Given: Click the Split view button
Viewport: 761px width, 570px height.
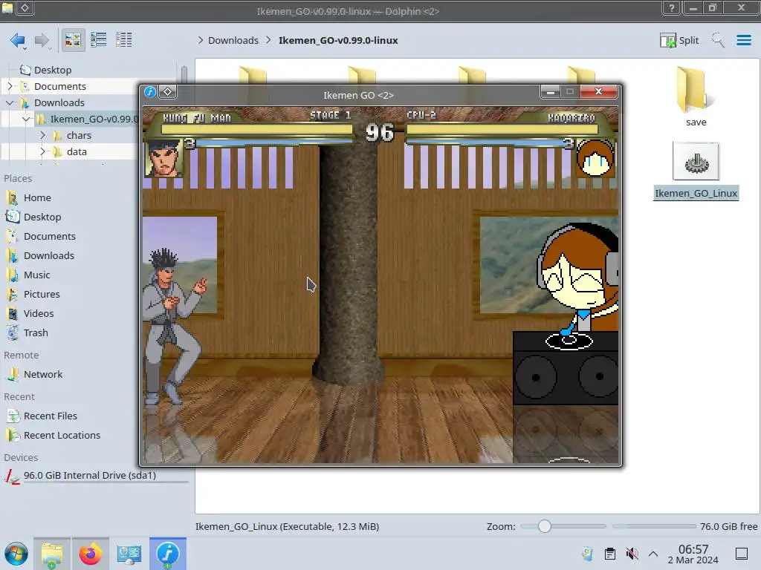Looking at the screenshot, I should [x=679, y=40].
